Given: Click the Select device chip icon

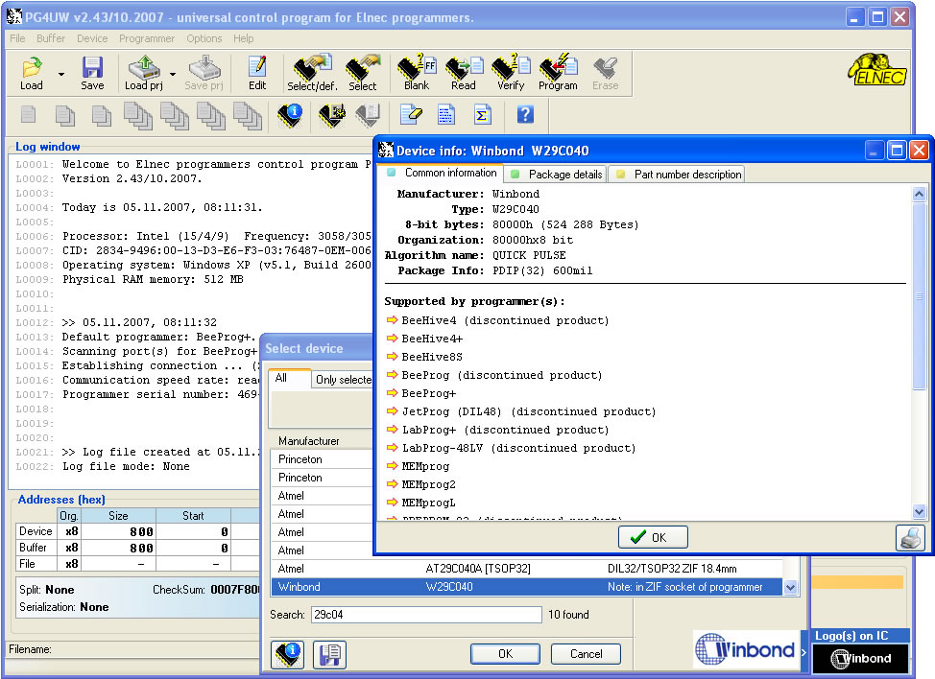Looking at the screenshot, I should click(363, 73).
